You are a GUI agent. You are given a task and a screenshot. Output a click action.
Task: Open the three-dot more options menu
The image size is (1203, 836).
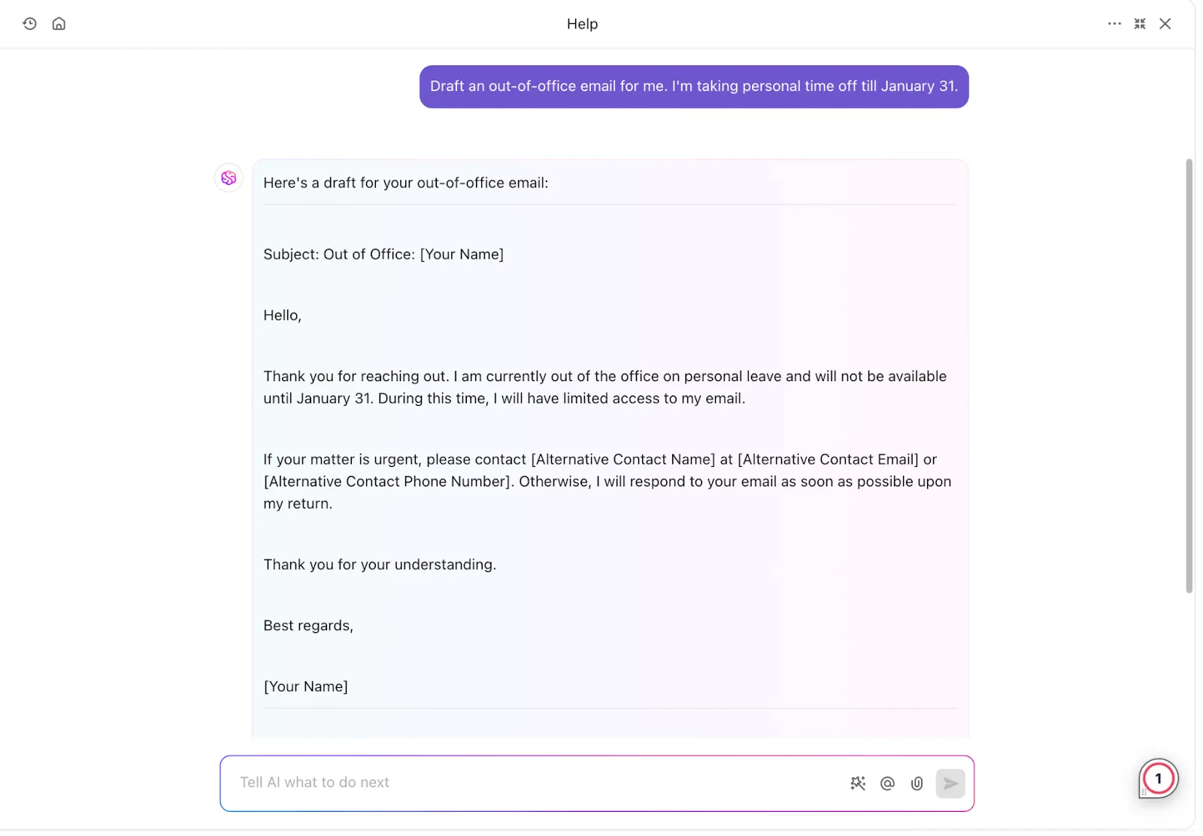[x=1114, y=23]
